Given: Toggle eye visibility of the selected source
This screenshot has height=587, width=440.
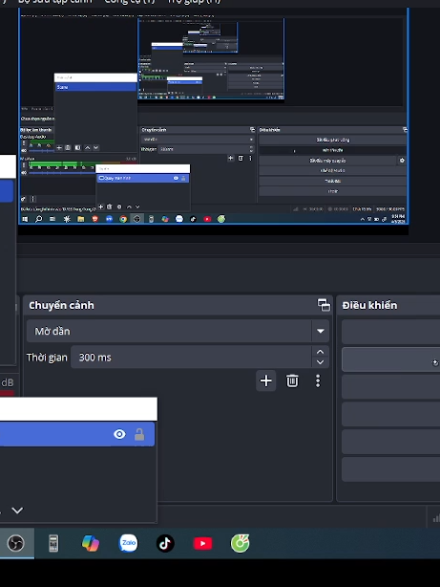Looking at the screenshot, I should [119, 434].
